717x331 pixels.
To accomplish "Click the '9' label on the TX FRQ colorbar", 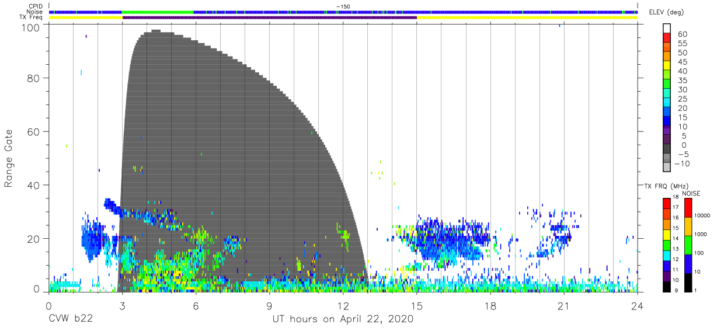I will tap(676, 291).
